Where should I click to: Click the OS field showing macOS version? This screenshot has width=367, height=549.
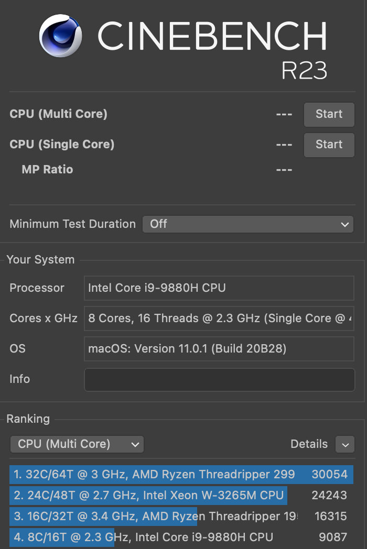click(x=219, y=349)
